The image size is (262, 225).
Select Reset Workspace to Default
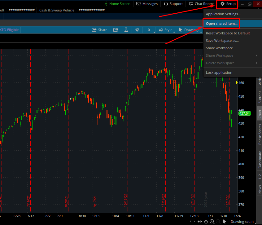pos(228,33)
